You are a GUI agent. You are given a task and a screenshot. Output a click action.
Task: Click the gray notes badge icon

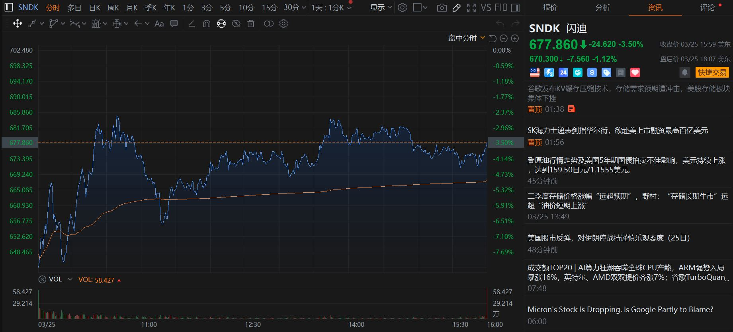621,72
